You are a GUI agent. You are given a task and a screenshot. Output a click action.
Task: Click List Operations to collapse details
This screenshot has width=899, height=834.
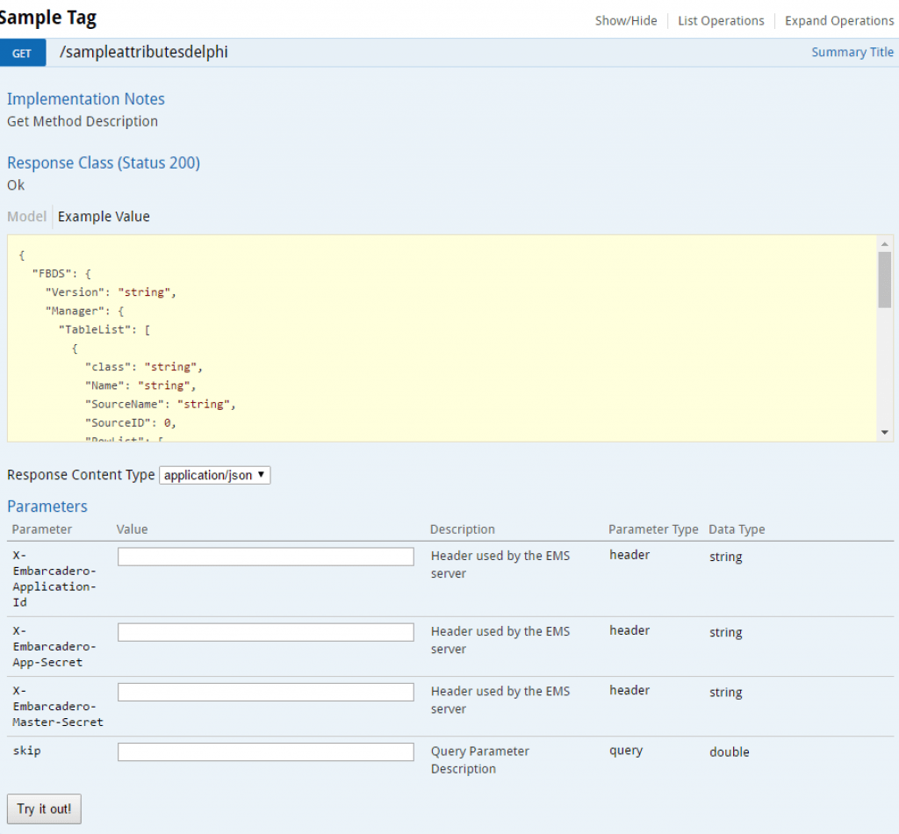(x=720, y=20)
